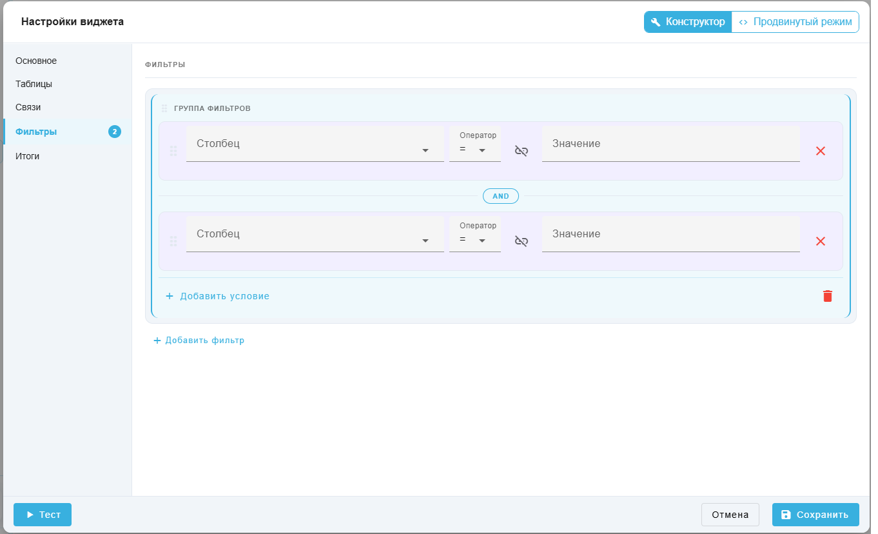Viewport: 878px width, 534px height.
Task: Switch to Продвинутый режим
Action: (x=795, y=22)
